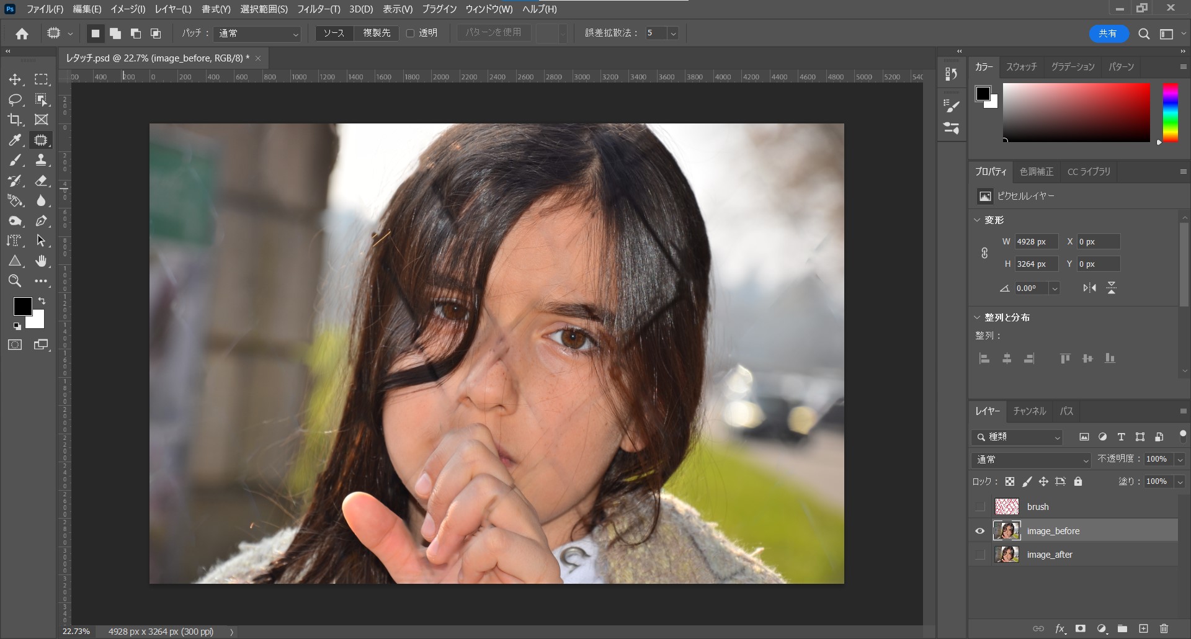Create a new layer with plus icon
Image resolution: width=1191 pixels, height=639 pixels.
point(1143,628)
